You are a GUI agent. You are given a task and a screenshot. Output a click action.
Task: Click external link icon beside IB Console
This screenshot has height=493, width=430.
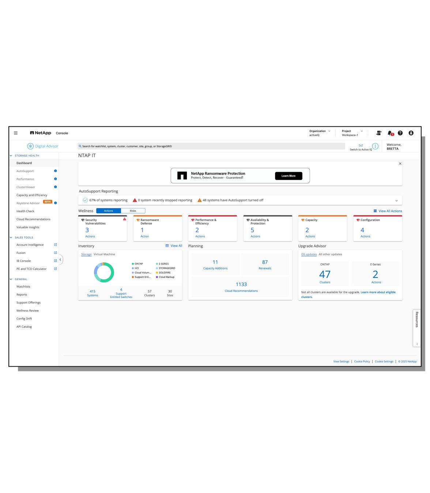click(56, 261)
